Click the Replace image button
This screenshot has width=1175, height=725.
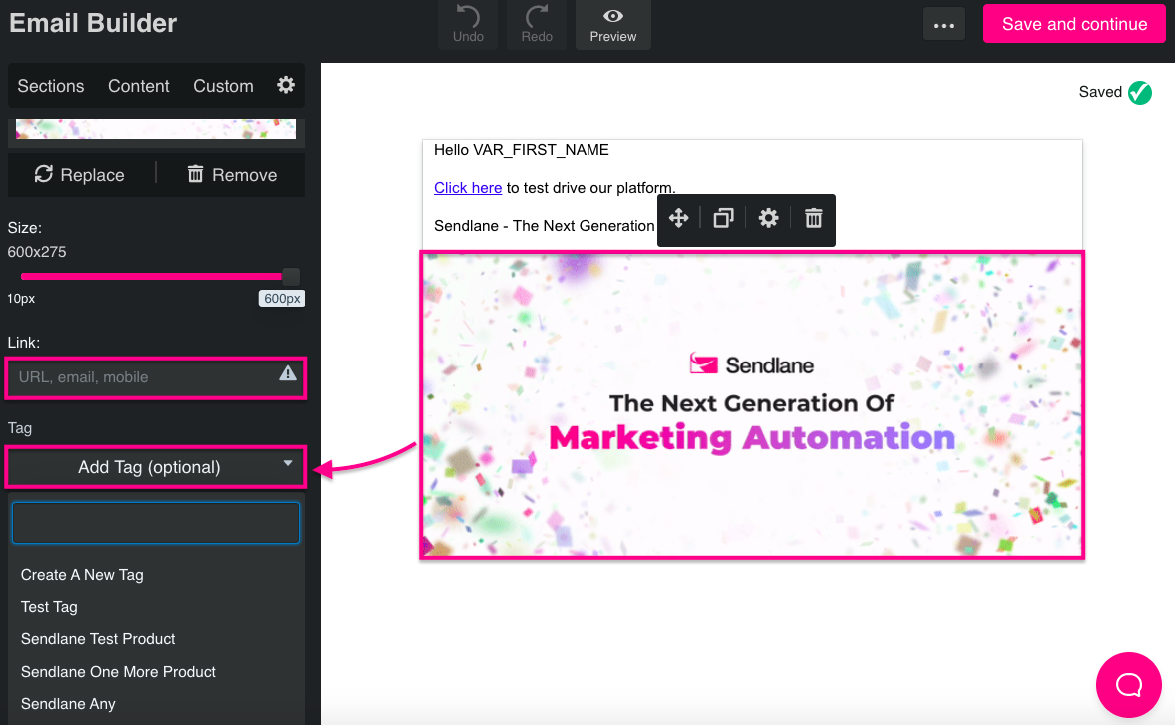(x=80, y=175)
